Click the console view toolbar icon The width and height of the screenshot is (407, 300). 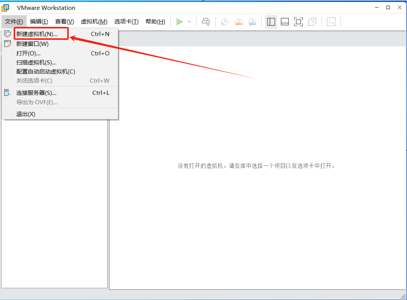[331, 22]
